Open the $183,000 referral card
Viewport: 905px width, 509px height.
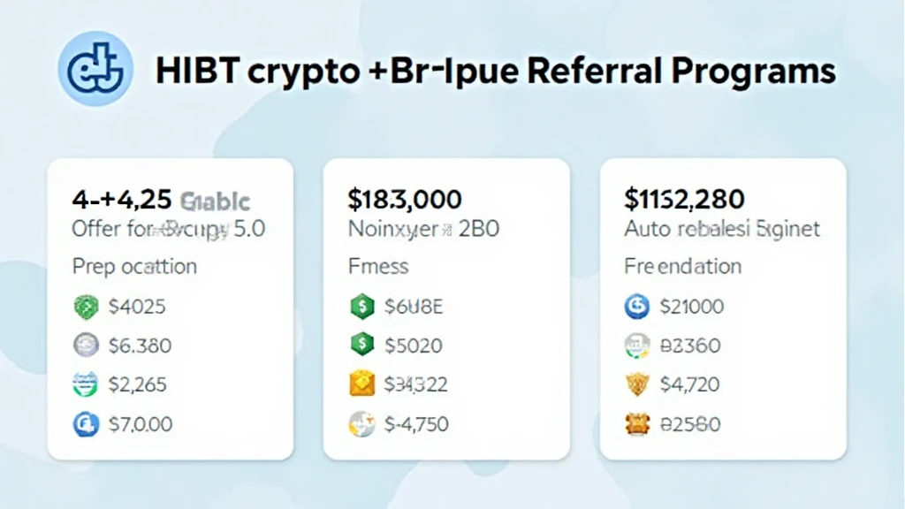446,309
